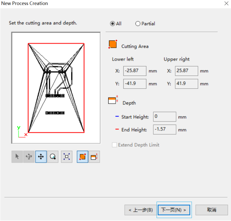Image resolution: width=231 pixels, height=221 pixels.
Task: Select the Partial radio button
Action: [x=138, y=24]
